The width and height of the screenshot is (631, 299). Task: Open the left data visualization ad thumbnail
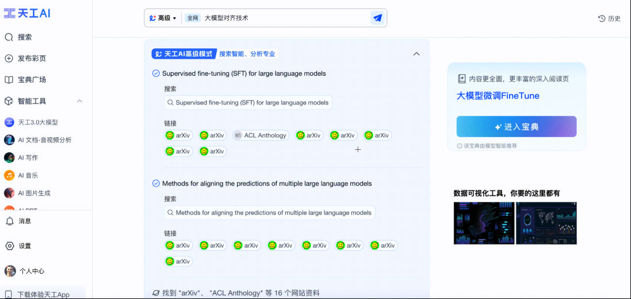(x=484, y=223)
